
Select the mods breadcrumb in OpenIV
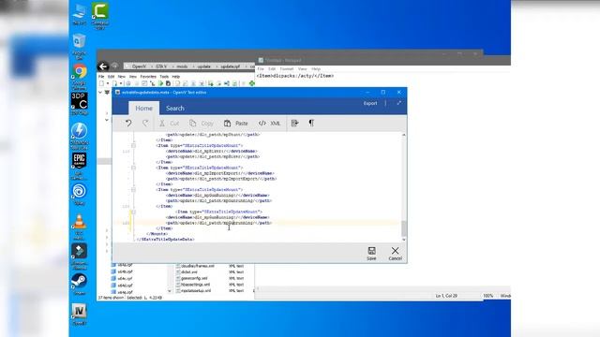click(x=182, y=66)
